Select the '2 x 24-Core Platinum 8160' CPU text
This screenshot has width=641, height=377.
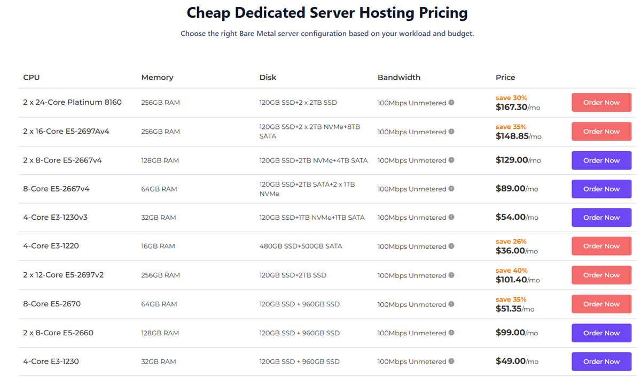pos(72,102)
